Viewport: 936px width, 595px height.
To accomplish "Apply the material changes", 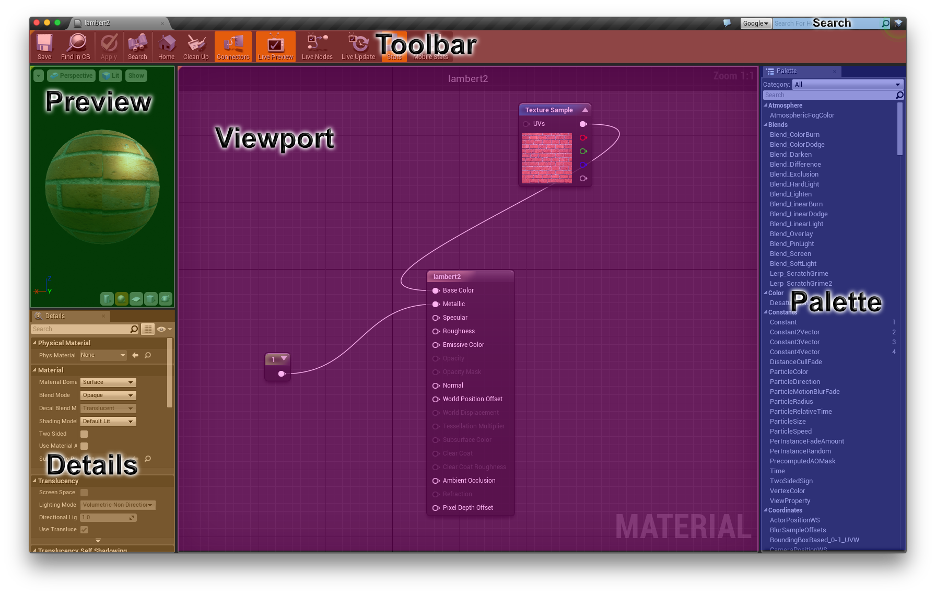I will coord(109,46).
